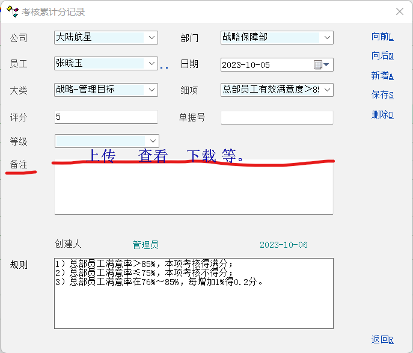Open the 部门 dropdown list
This screenshot has width=413, height=353.
(x=327, y=38)
